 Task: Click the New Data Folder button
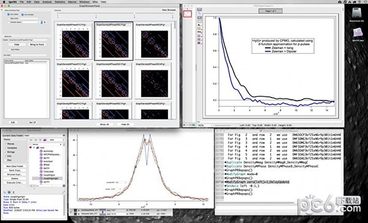click(15, 166)
